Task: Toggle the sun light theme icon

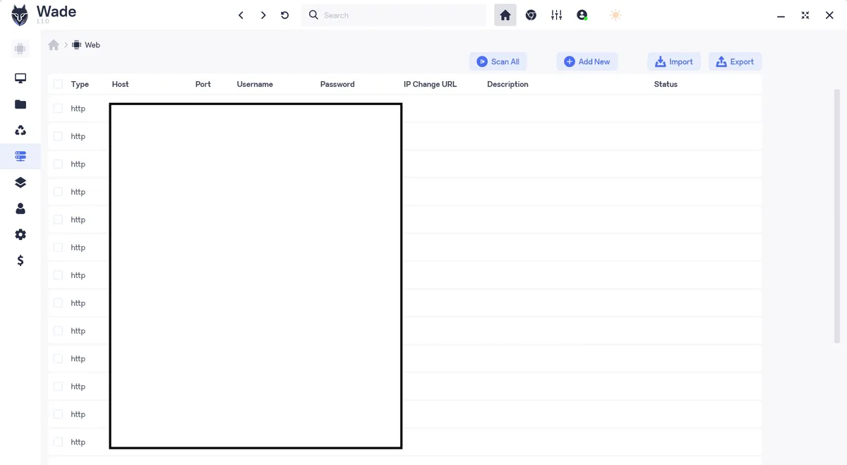Action: coord(615,15)
